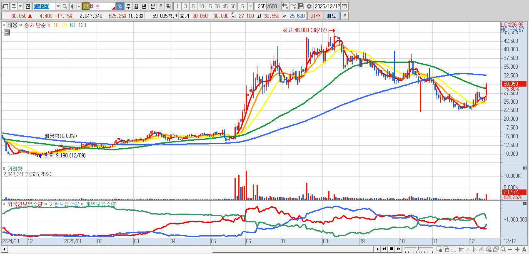
Task: Select the 일 daily period toggle
Action: [120, 6]
